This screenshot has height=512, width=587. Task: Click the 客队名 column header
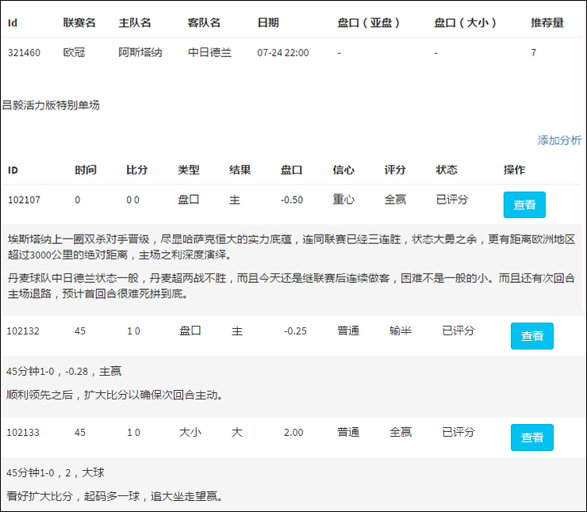click(204, 23)
